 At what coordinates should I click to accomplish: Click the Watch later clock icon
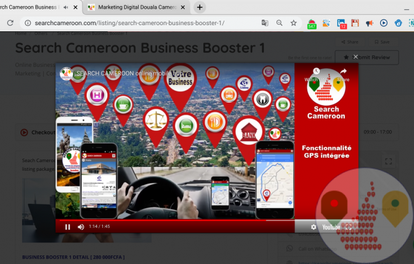[x=316, y=71]
